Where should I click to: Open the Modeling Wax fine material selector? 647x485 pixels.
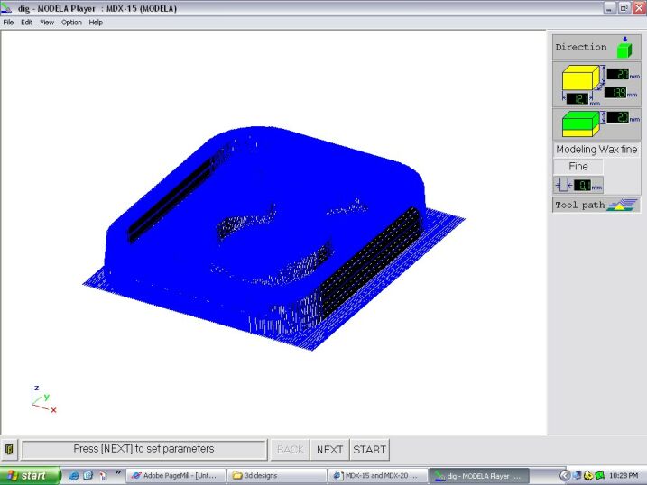pyautogui.click(x=596, y=150)
